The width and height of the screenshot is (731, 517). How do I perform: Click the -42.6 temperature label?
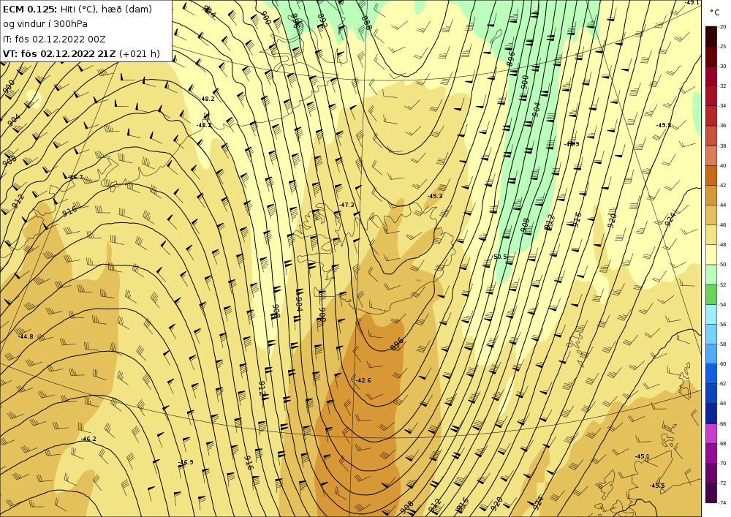(x=363, y=380)
